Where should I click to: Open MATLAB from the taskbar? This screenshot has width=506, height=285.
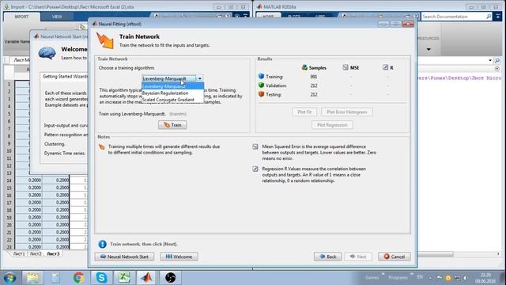point(147,278)
